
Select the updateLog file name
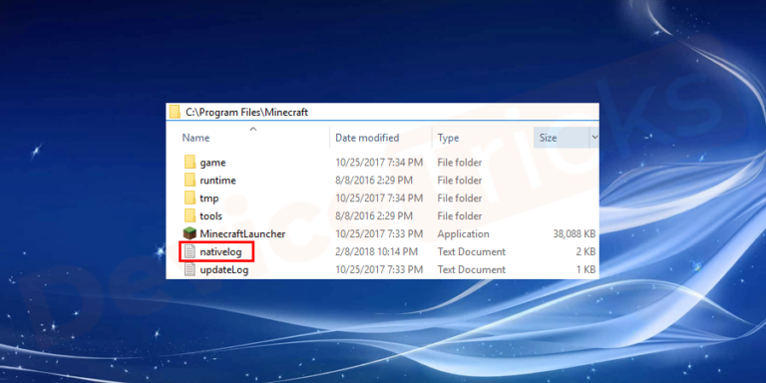click(223, 269)
